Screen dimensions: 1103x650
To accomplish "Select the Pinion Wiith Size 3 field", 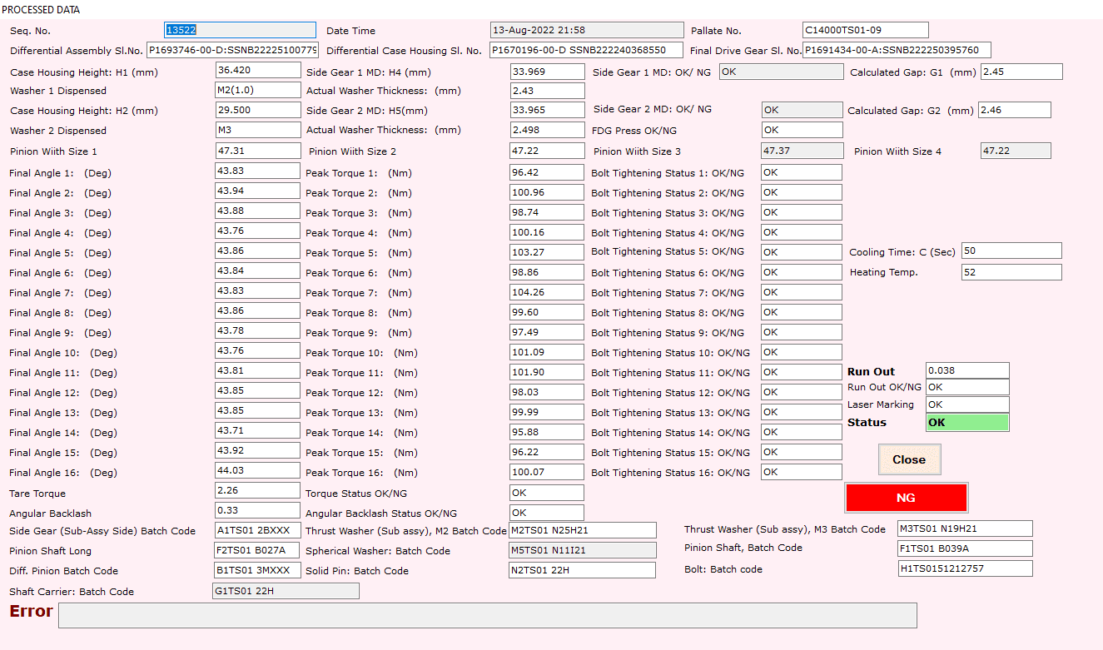I will (x=802, y=151).
